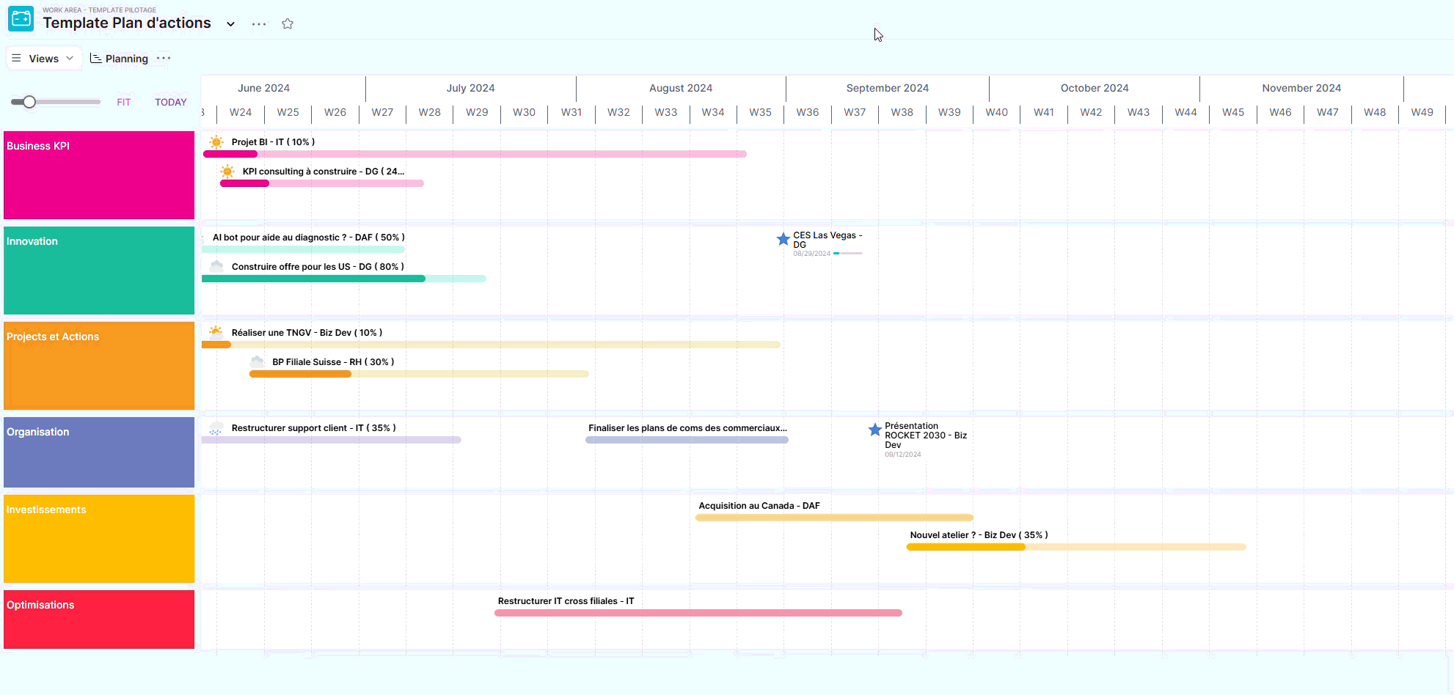Click the FIT button
The width and height of the screenshot is (1454, 695).
click(123, 103)
